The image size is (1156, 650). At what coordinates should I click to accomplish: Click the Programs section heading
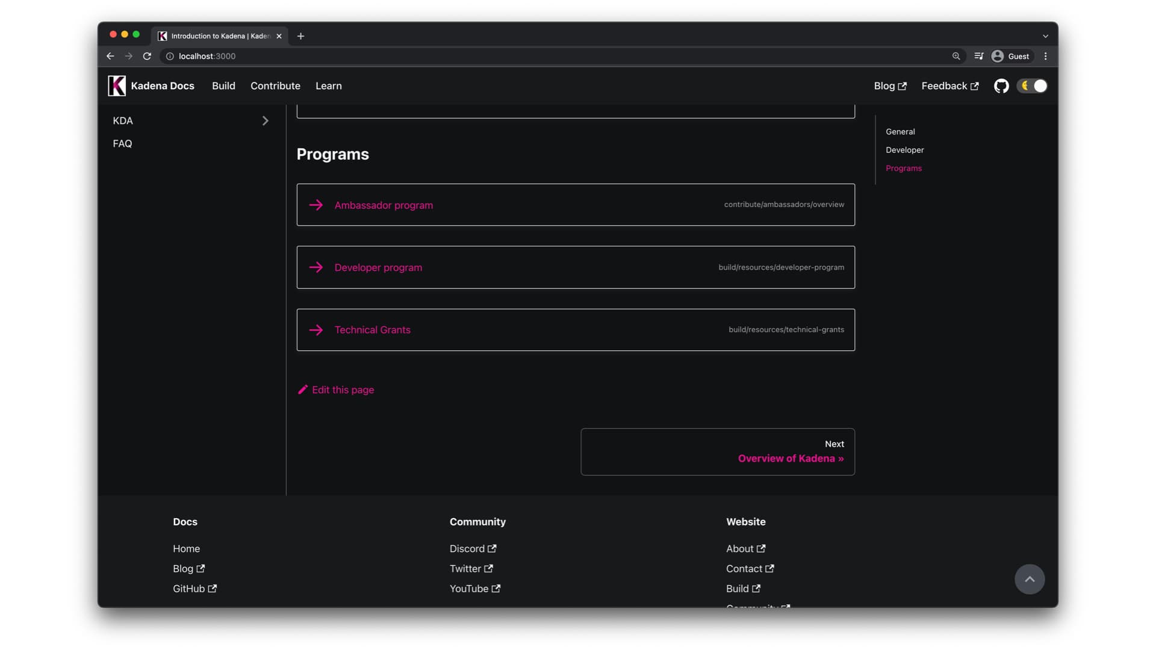(x=332, y=154)
